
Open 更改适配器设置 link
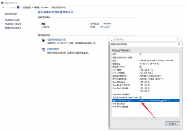tap(12, 20)
